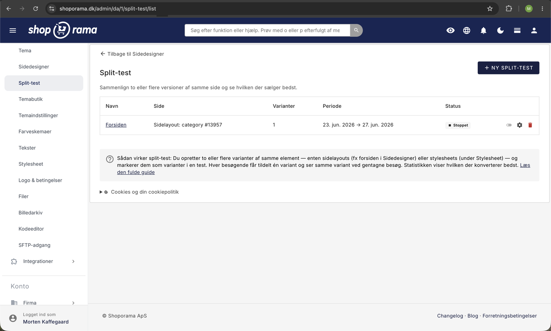Click the credit card icon in header
This screenshot has width=551, height=331.
pyautogui.click(x=517, y=30)
